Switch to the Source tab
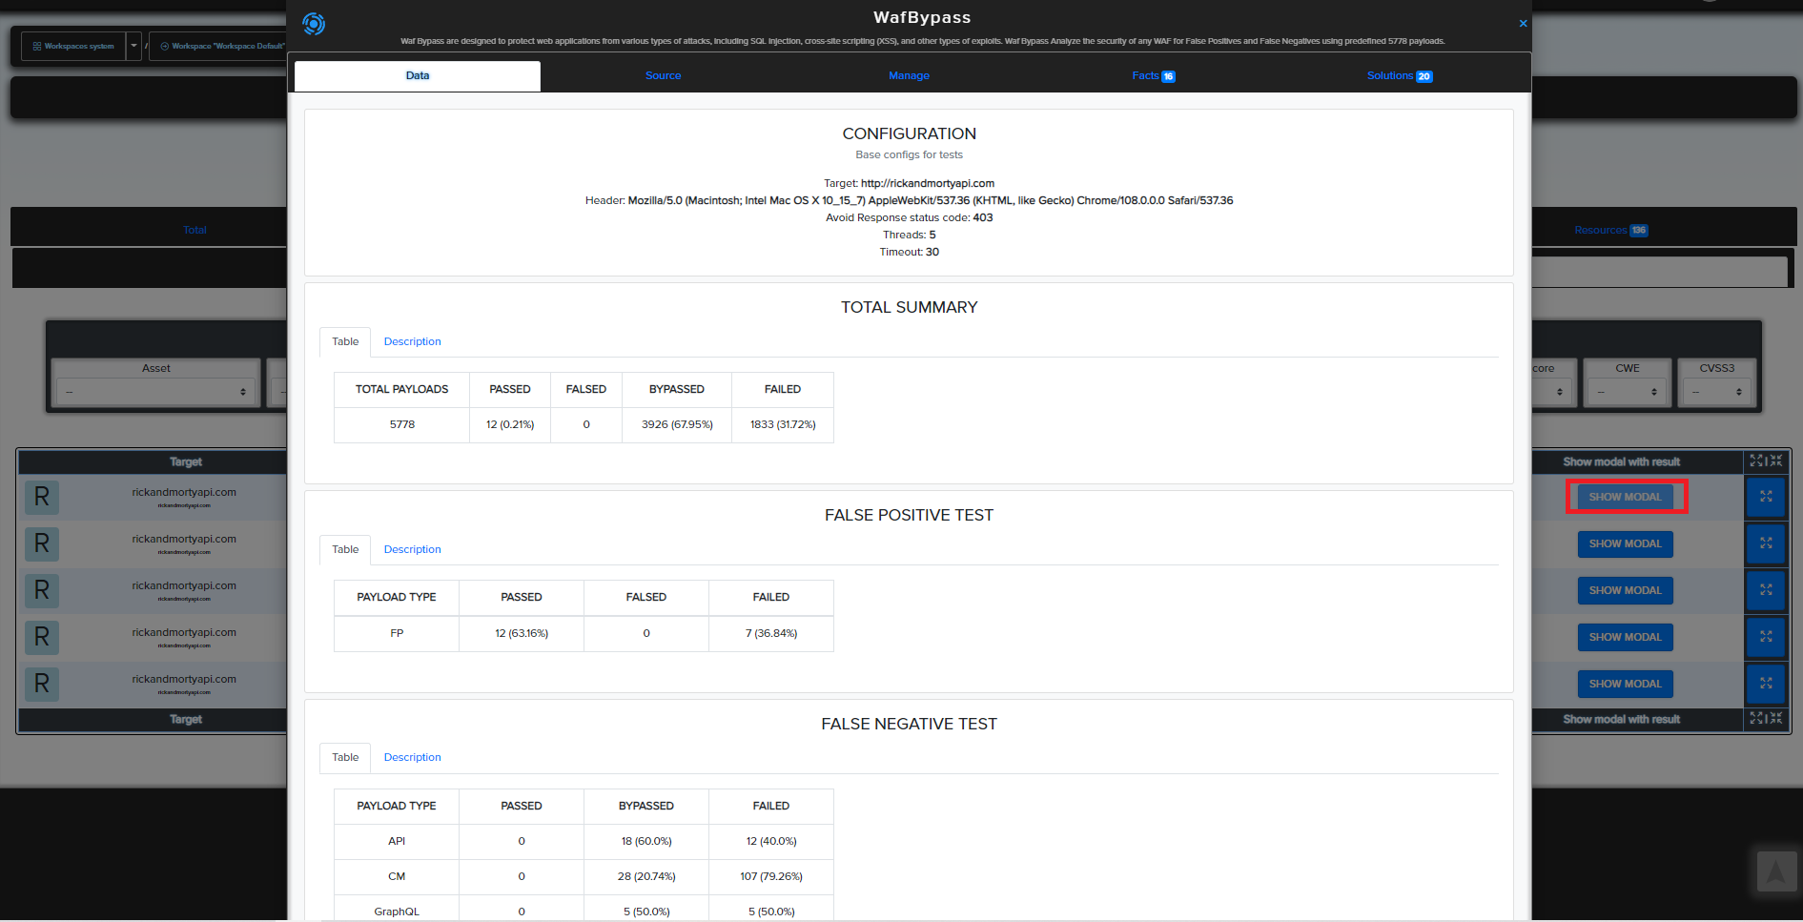The image size is (1803, 922). click(x=663, y=75)
